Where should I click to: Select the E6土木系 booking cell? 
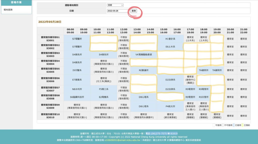(x=170, y=47)
